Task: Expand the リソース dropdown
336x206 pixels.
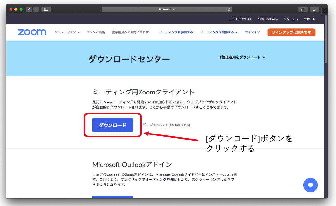Action: tap(291, 19)
